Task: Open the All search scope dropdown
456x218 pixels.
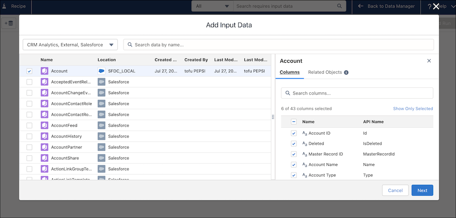Action: pos(212,6)
